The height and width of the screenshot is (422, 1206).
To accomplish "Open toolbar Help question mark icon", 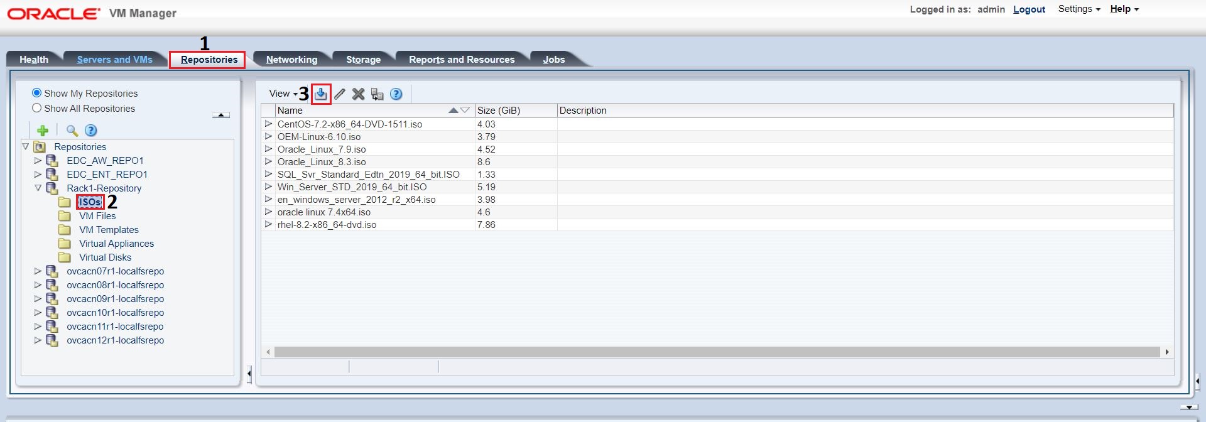I will 396,94.
